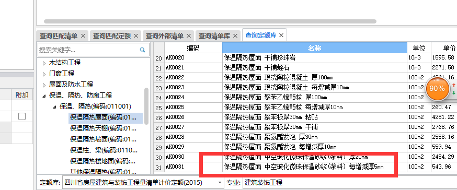Select code cell AK0025
457x190 pixels.
(193, 108)
